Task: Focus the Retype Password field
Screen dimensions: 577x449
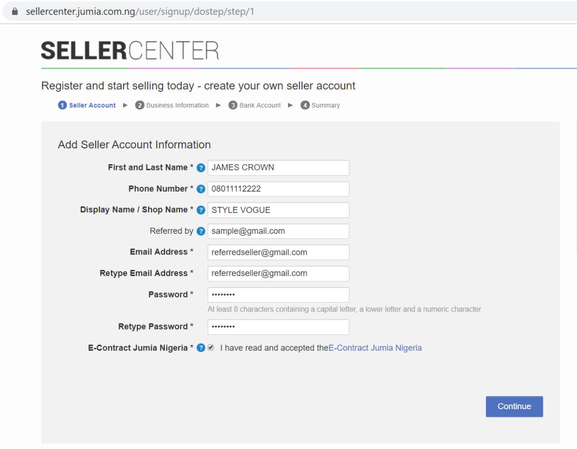Action: pyautogui.click(x=278, y=327)
